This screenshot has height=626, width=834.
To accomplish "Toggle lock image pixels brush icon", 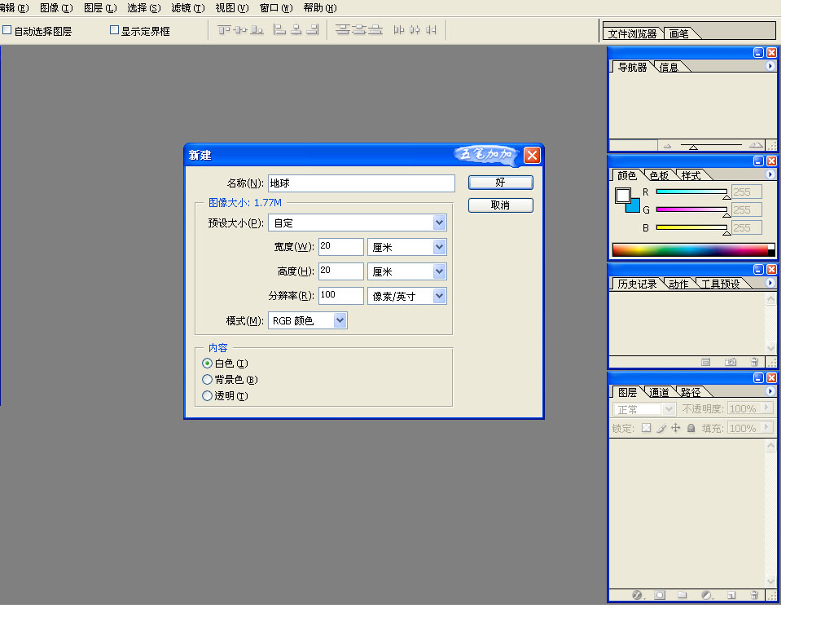I will (x=661, y=428).
